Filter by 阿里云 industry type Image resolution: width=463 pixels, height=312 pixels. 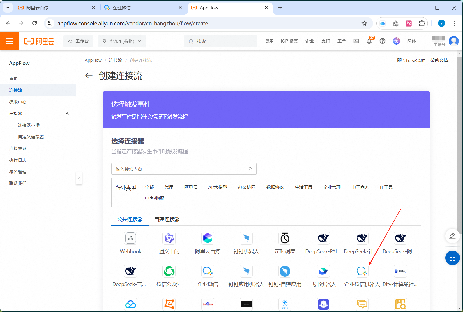(191, 187)
